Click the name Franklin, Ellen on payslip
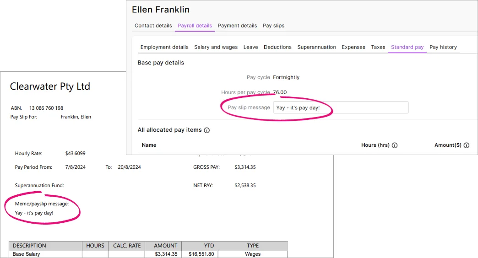Image resolution: width=478 pixels, height=258 pixels. coord(76,117)
